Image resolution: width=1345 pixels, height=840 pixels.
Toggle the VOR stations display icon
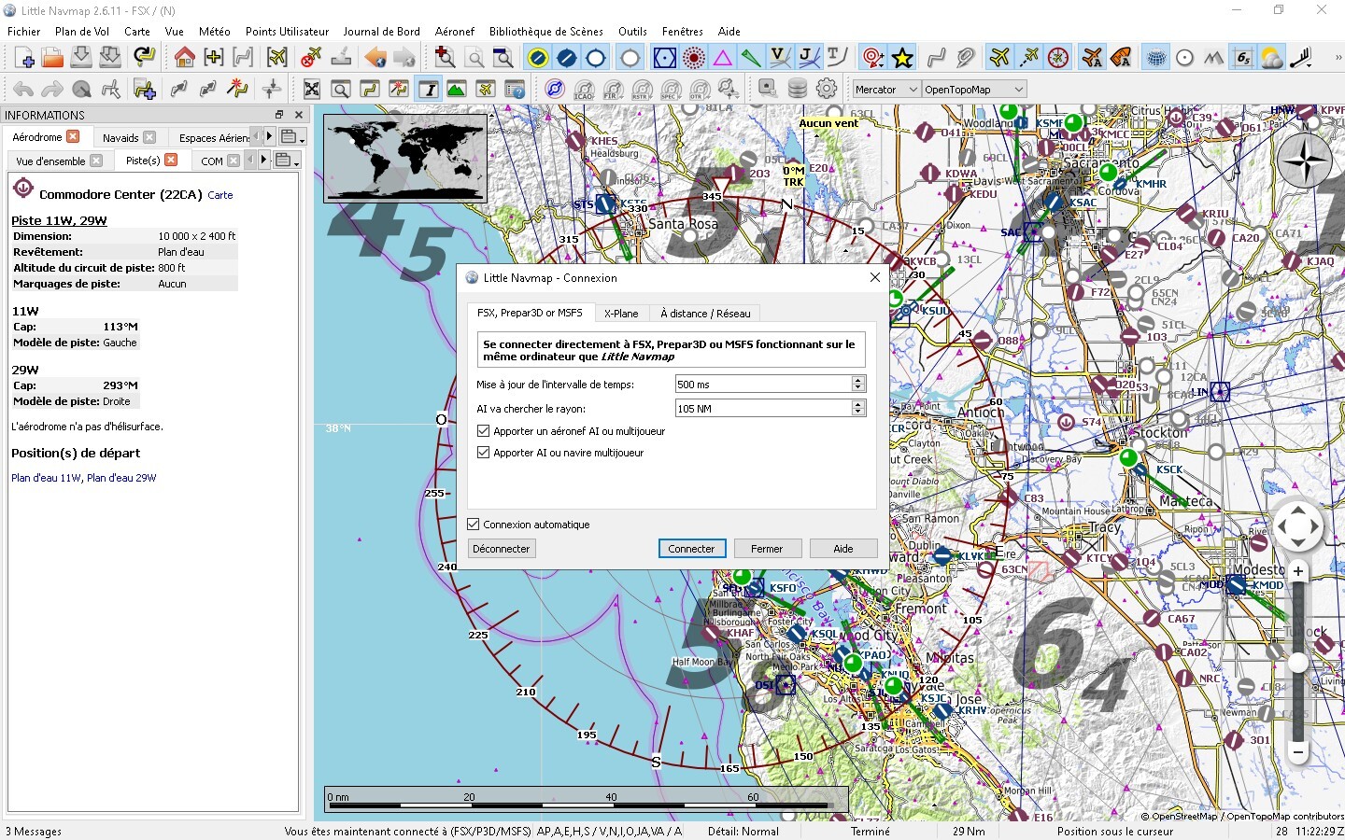(664, 58)
